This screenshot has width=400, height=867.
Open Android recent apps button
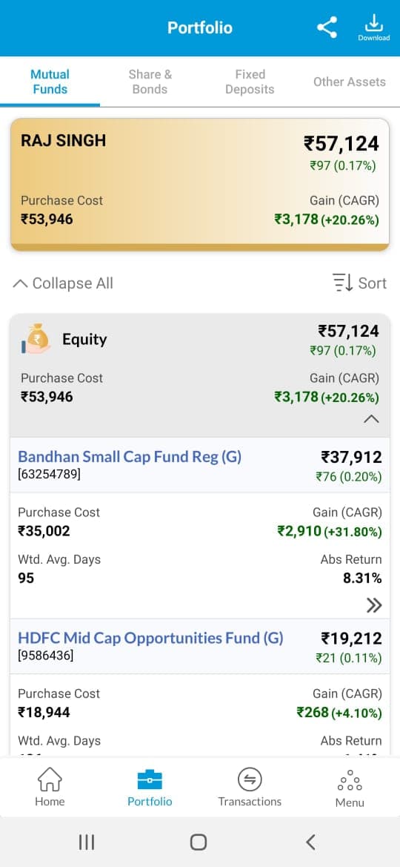point(87,842)
